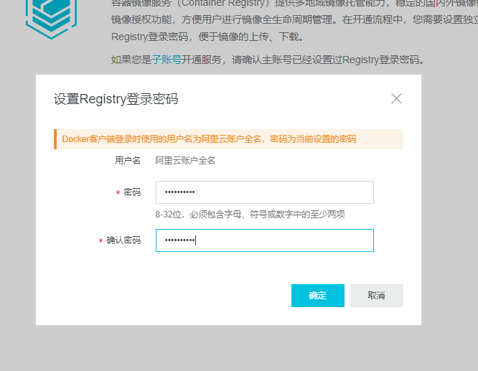Click the 用户名 label

coord(128,161)
